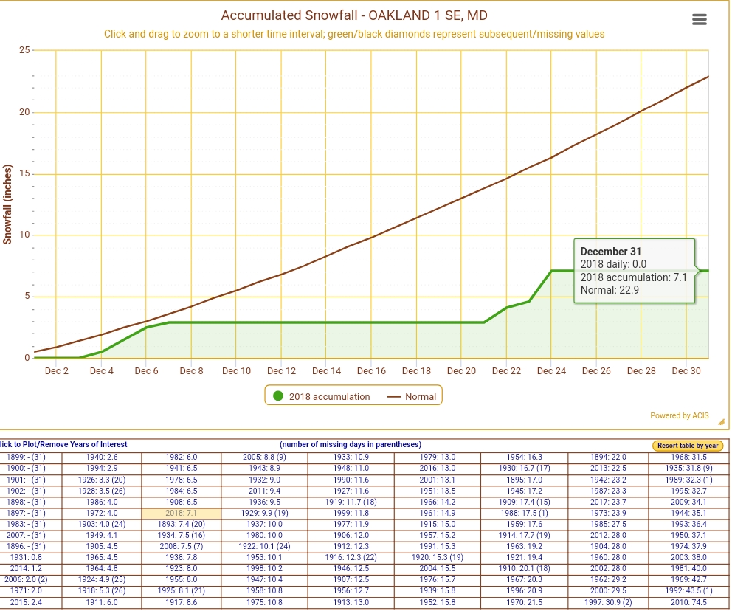Image resolution: width=732 pixels, height=611 pixels.
Task: Add year 2015: 2.4 to the plot
Action: point(27,603)
